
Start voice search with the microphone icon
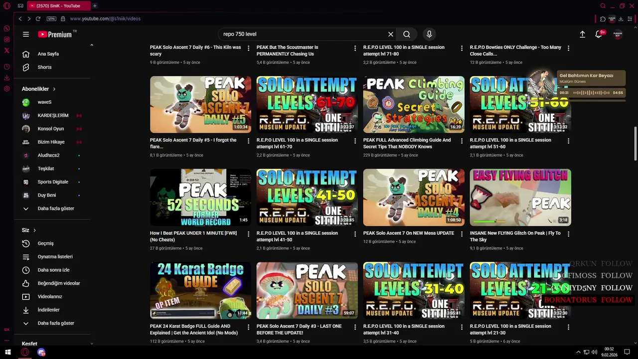pos(429,34)
